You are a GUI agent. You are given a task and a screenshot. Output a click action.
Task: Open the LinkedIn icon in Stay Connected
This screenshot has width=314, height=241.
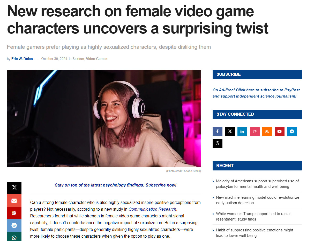pos(242,132)
